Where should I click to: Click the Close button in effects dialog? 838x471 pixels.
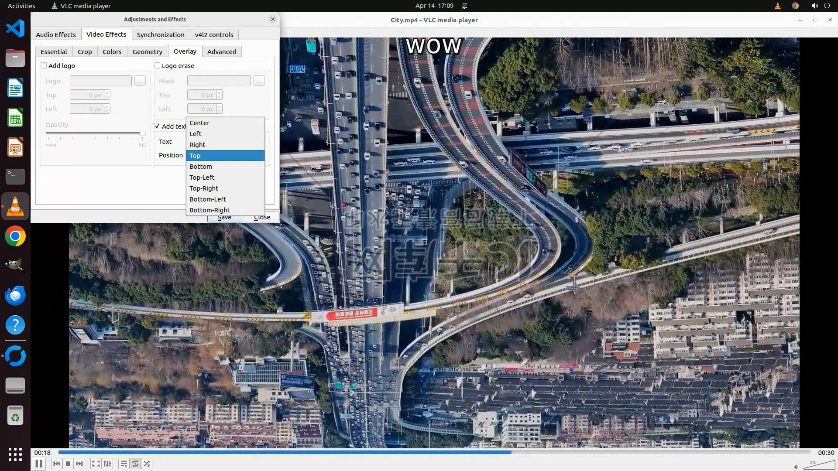pos(262,218)
